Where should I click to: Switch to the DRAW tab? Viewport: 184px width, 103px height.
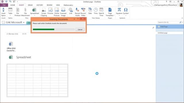click(x=30, y=5)
